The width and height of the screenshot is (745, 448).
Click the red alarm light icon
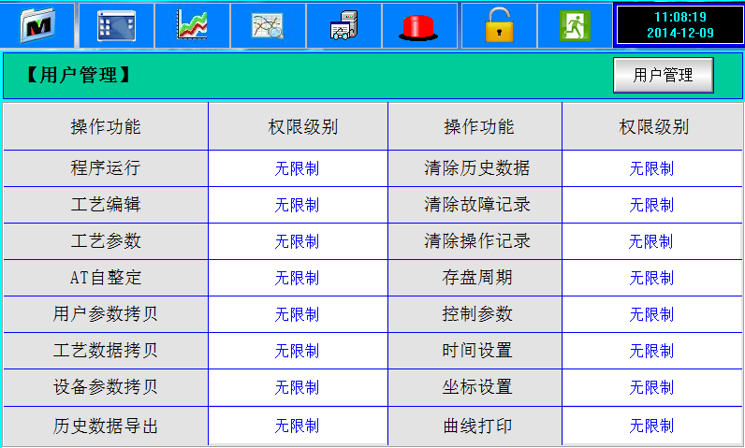tap(419, 25)
